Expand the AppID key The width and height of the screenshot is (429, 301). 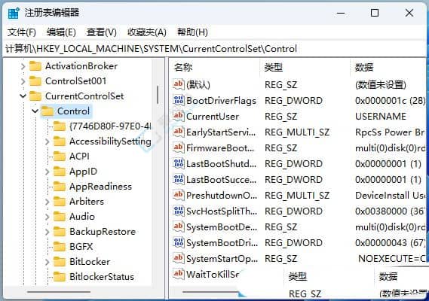(47, 172)
